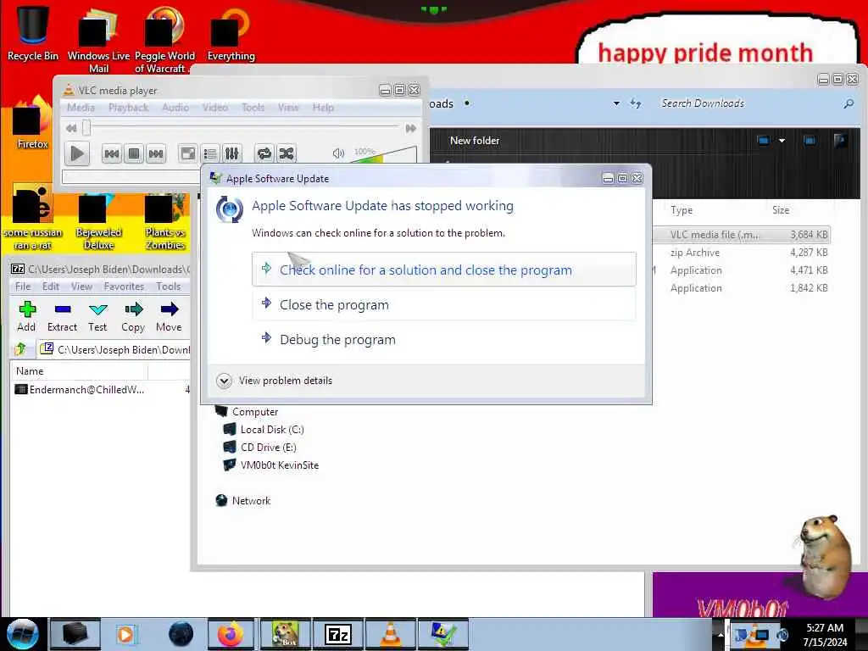The image size is (868, 651).
Task: Click the 7-Zip Name column header
Action: click(79, 371)
